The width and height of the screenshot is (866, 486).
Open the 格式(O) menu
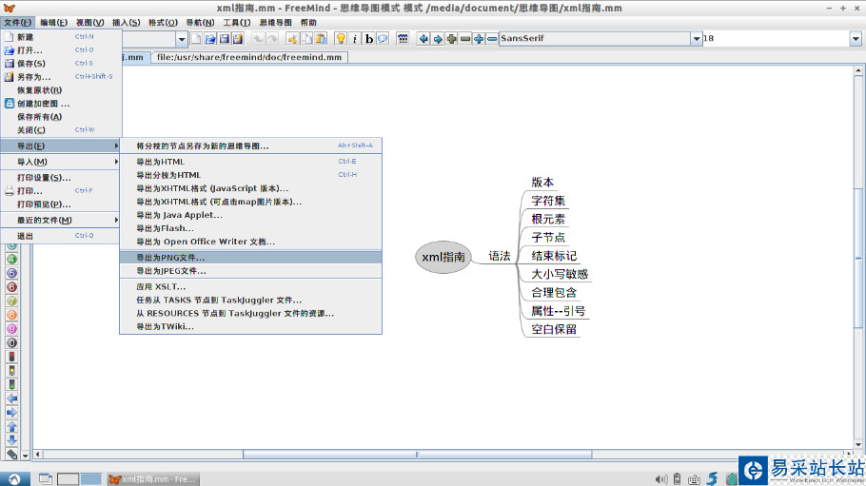pos(163,23)
